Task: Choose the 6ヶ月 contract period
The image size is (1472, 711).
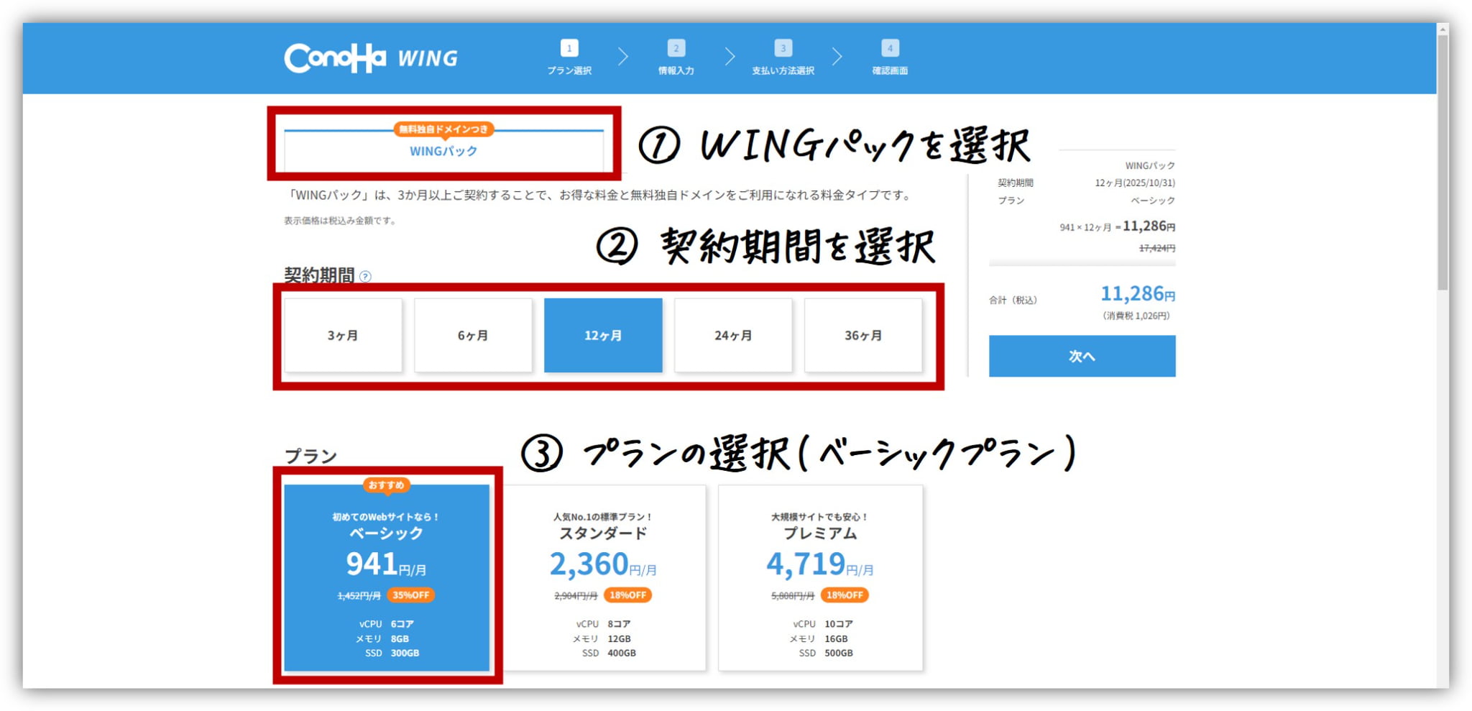Action: 473,335
